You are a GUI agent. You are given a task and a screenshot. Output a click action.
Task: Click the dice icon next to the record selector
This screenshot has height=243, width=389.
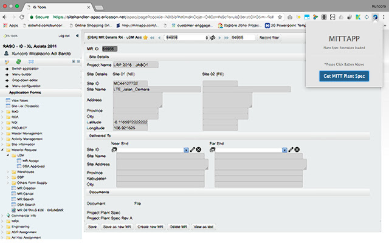click(x=213, y=38)
